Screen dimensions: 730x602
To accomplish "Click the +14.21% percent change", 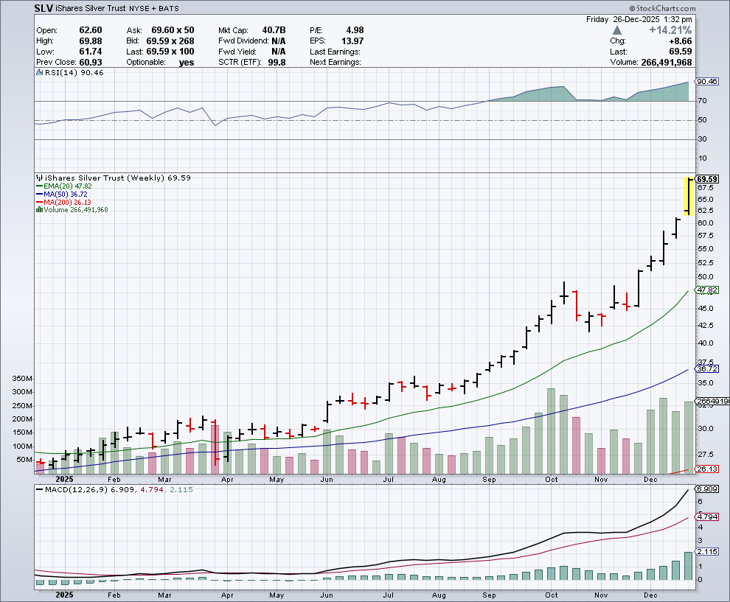I will tap(670, 30).
